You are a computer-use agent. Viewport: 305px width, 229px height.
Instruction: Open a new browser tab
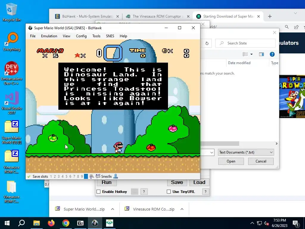(x=270, y=16)
